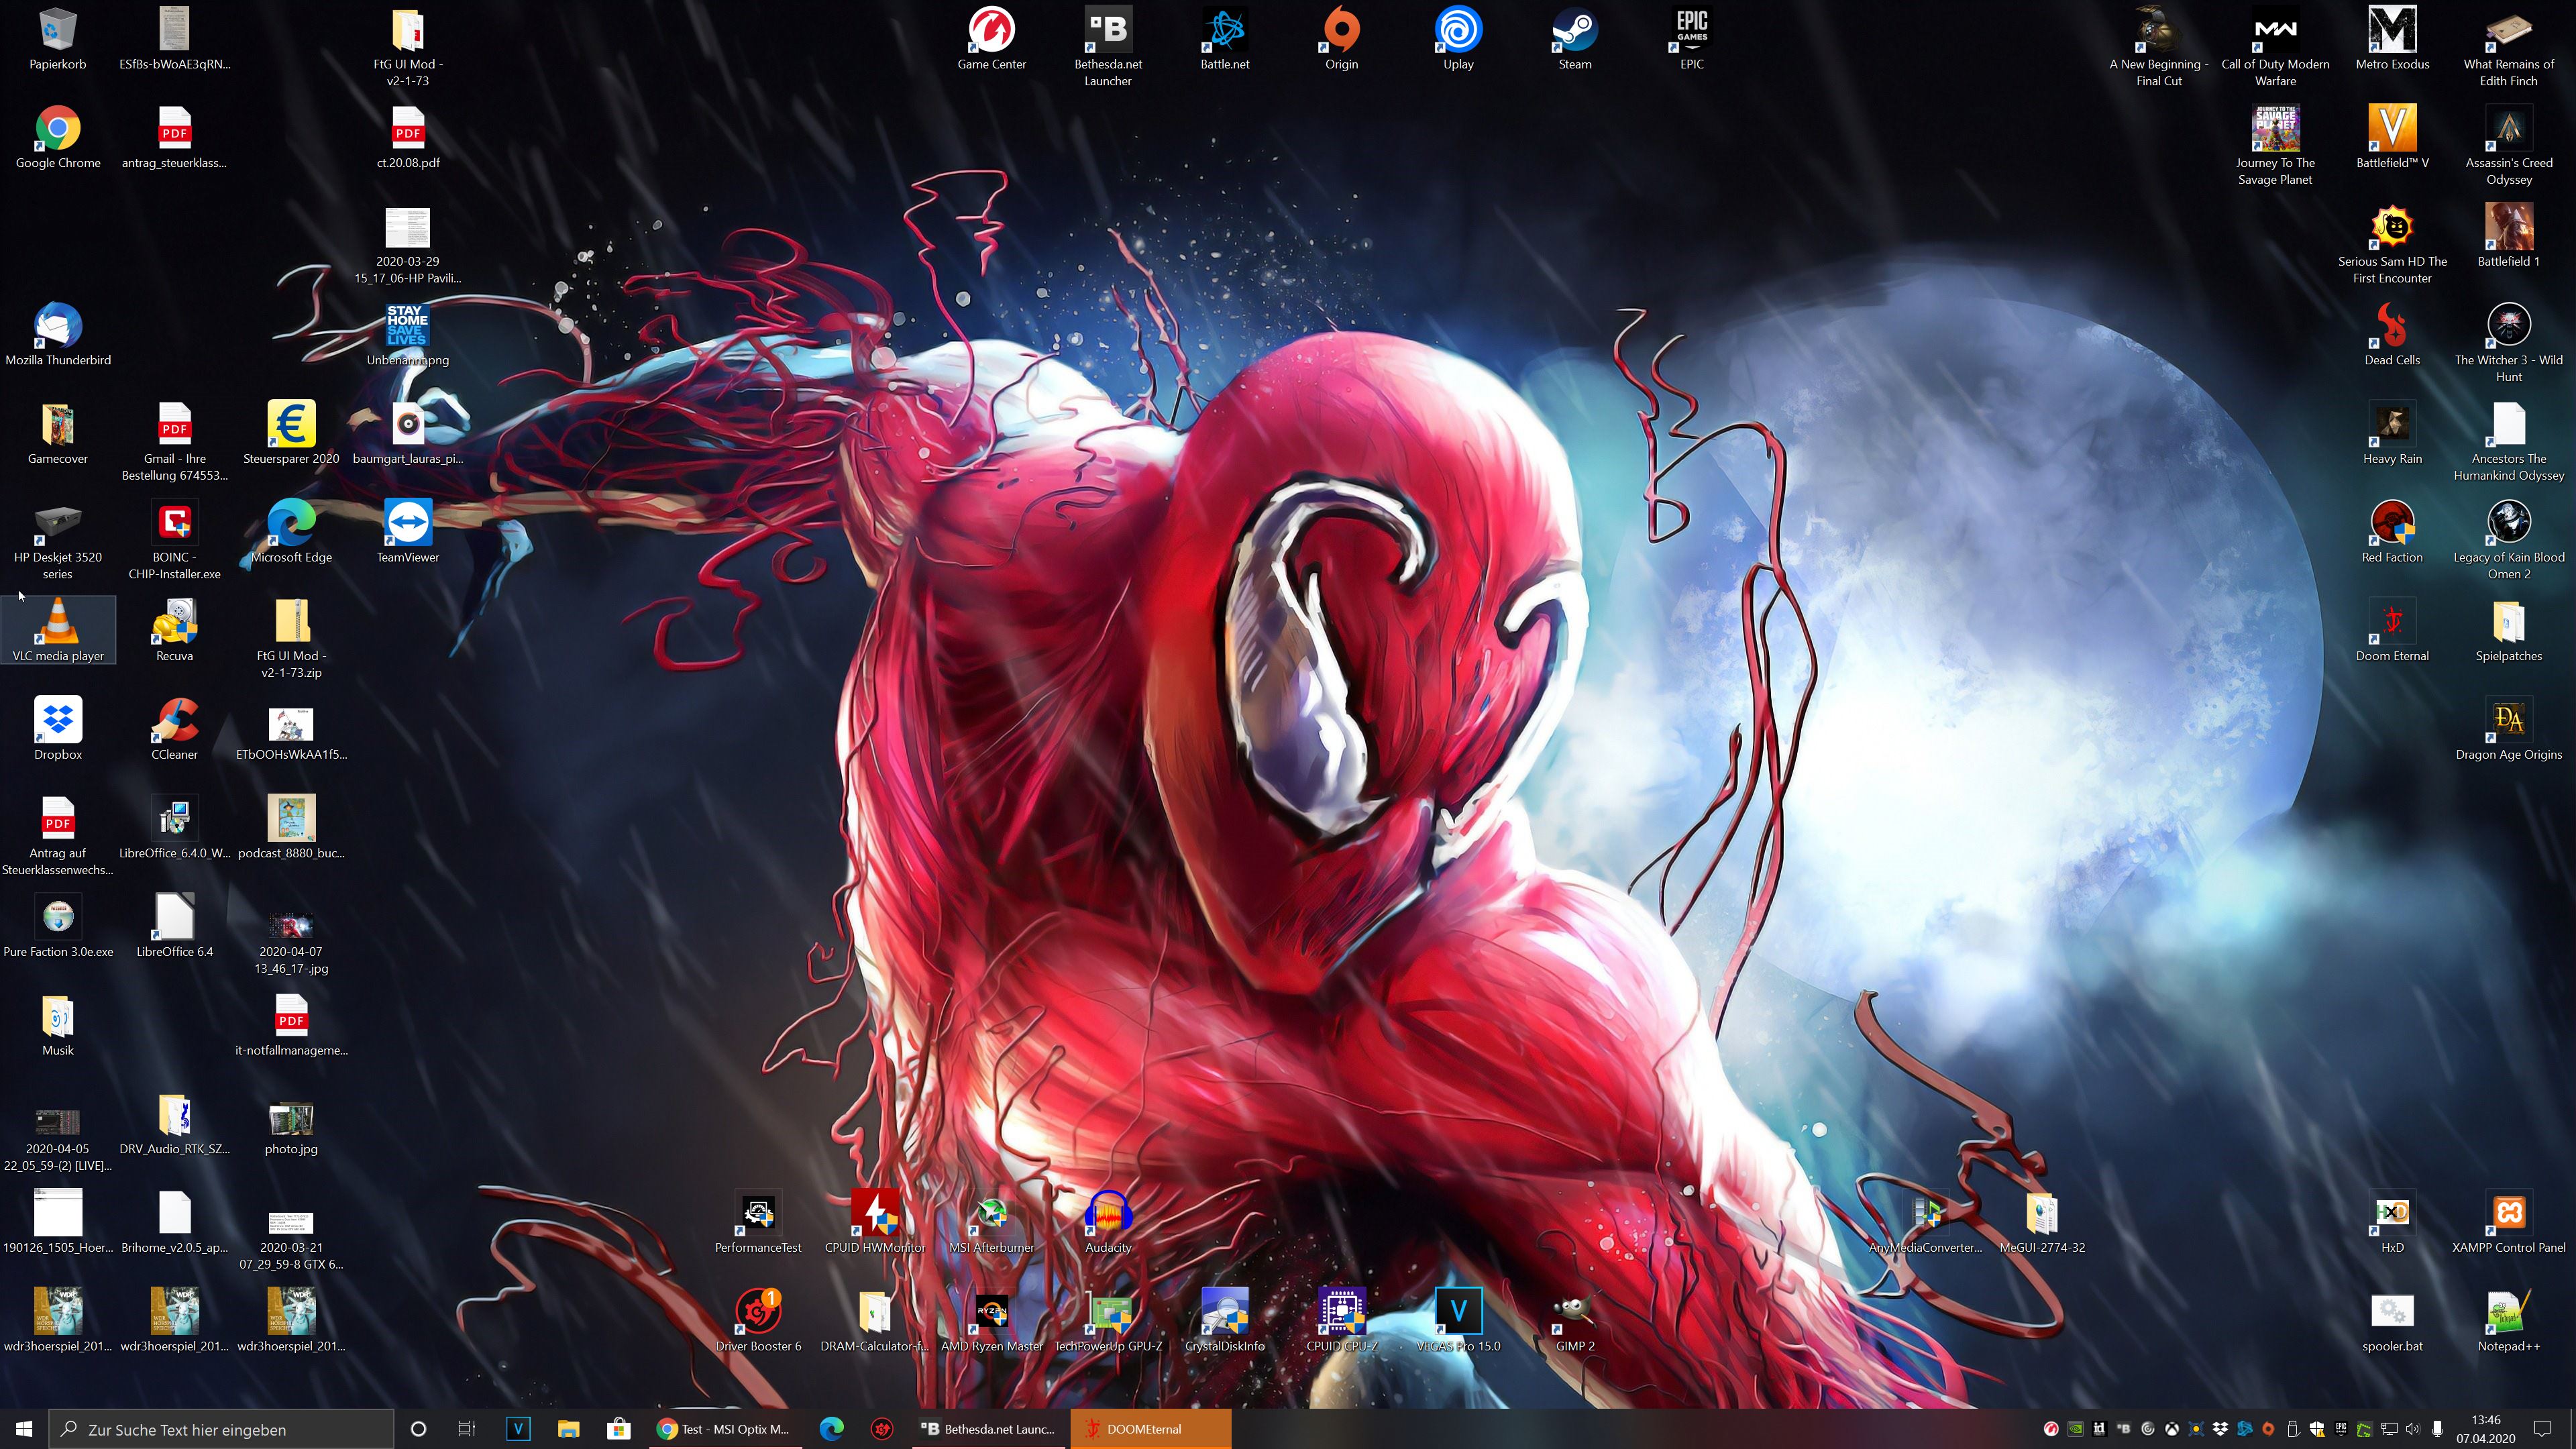This screenshot has width=2576, height=1449.
Task: Launch MSI Afterburner
Action: pos(992,1215)
